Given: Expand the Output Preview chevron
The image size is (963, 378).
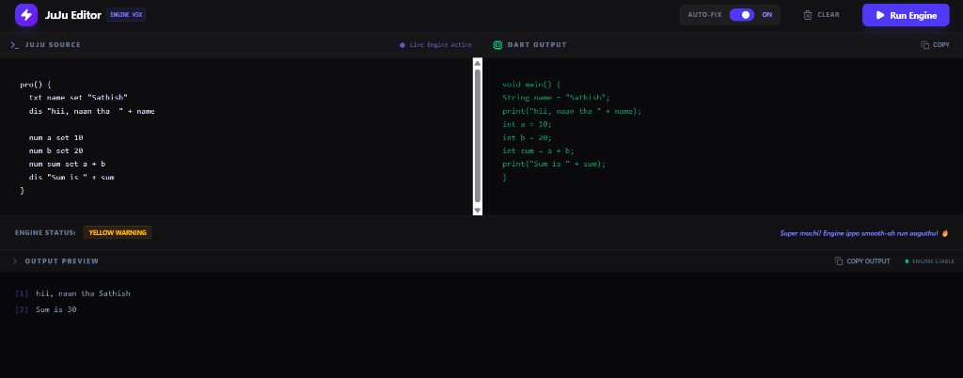Looking at the screenshot, I should [15, 261].
